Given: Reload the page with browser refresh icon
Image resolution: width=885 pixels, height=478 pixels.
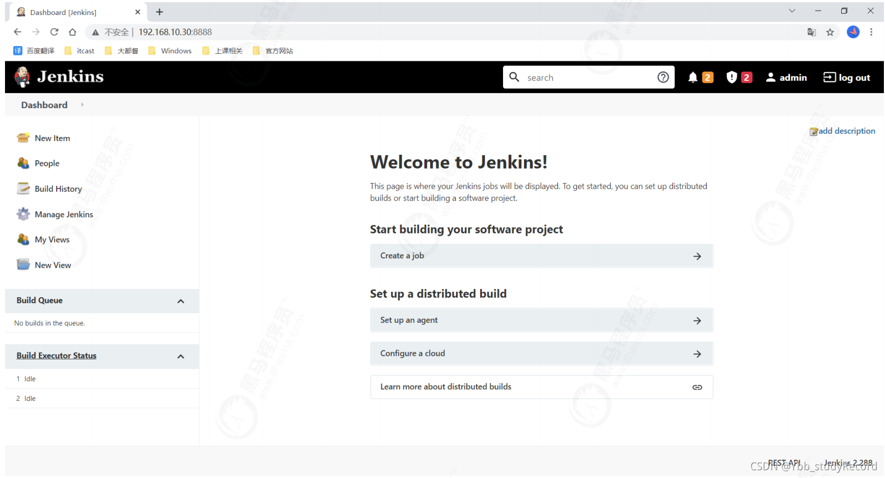Looking at the screenshot, I should coord(54,32).
